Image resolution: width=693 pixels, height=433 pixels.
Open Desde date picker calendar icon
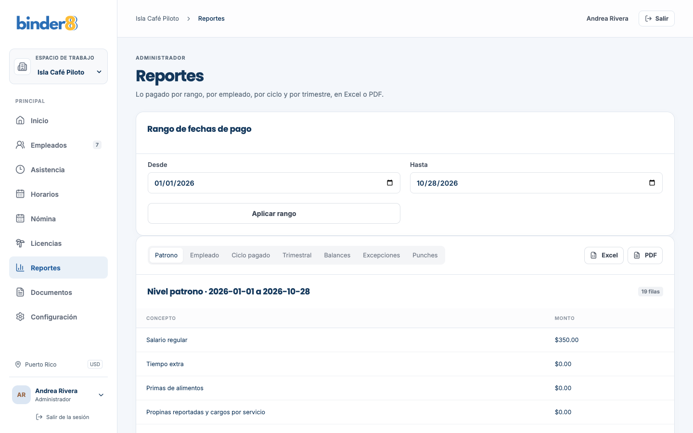[x=390, y=183]
